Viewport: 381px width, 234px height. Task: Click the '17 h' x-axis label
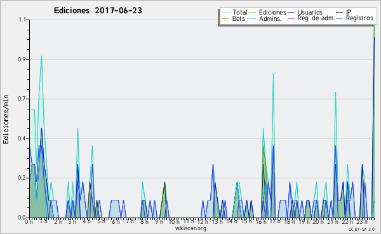[275, 221]
